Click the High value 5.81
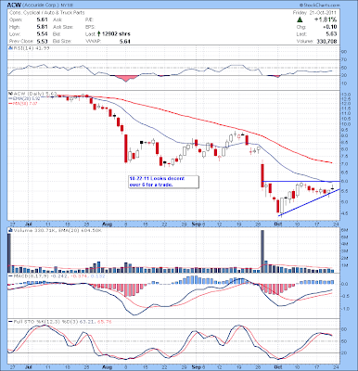Screen dimensions: 358x371 click(42, 27)
